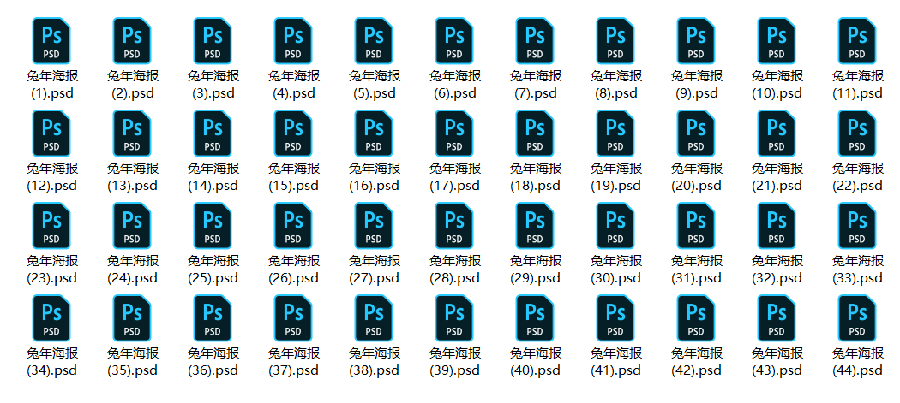Select the Photoshop icon of 兔年海报 (18).psd
Viewport: 900px width, 403px height.
pyautogui.click(x=535, y=133)
